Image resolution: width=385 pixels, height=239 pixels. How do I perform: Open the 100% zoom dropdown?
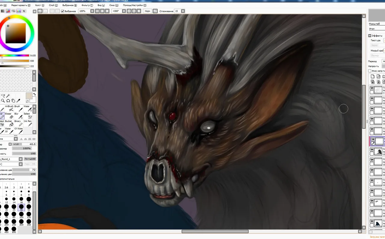pyautogui.click(x=92, y=11)
